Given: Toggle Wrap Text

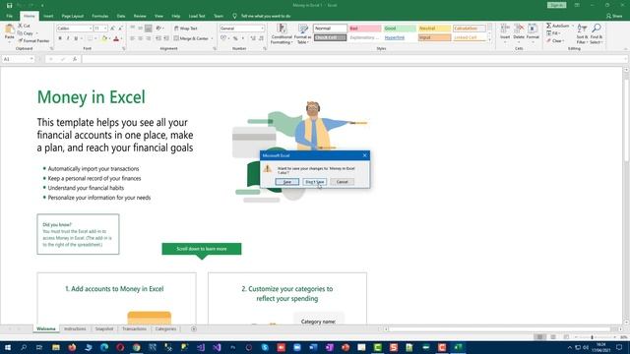Looking at the screenshot, I should pos(186,29).
